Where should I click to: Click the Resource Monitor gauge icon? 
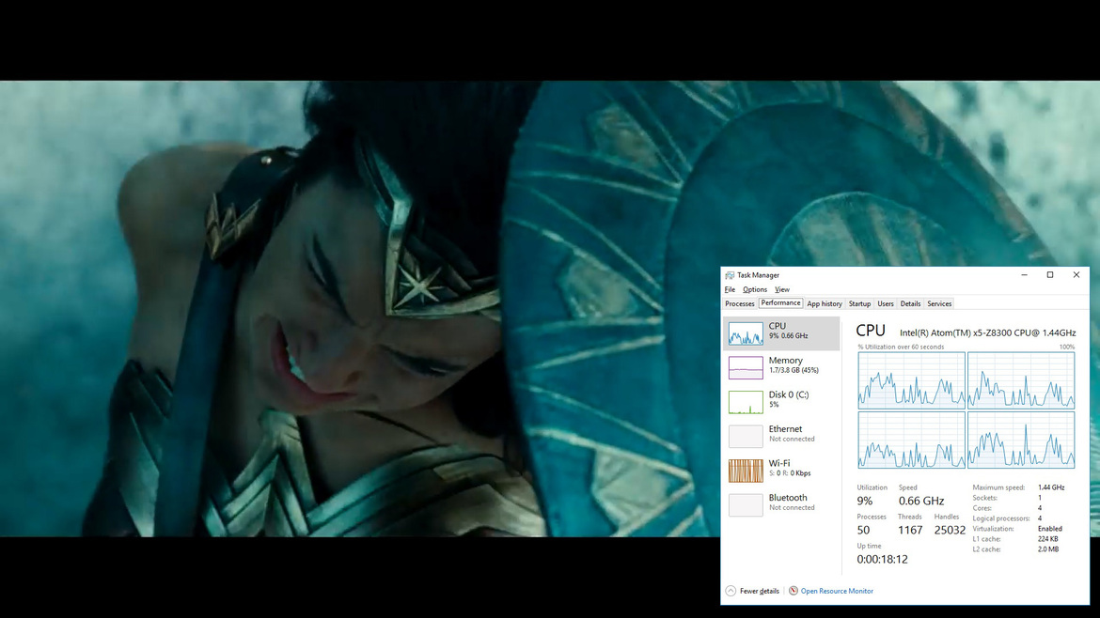(794, 591)
